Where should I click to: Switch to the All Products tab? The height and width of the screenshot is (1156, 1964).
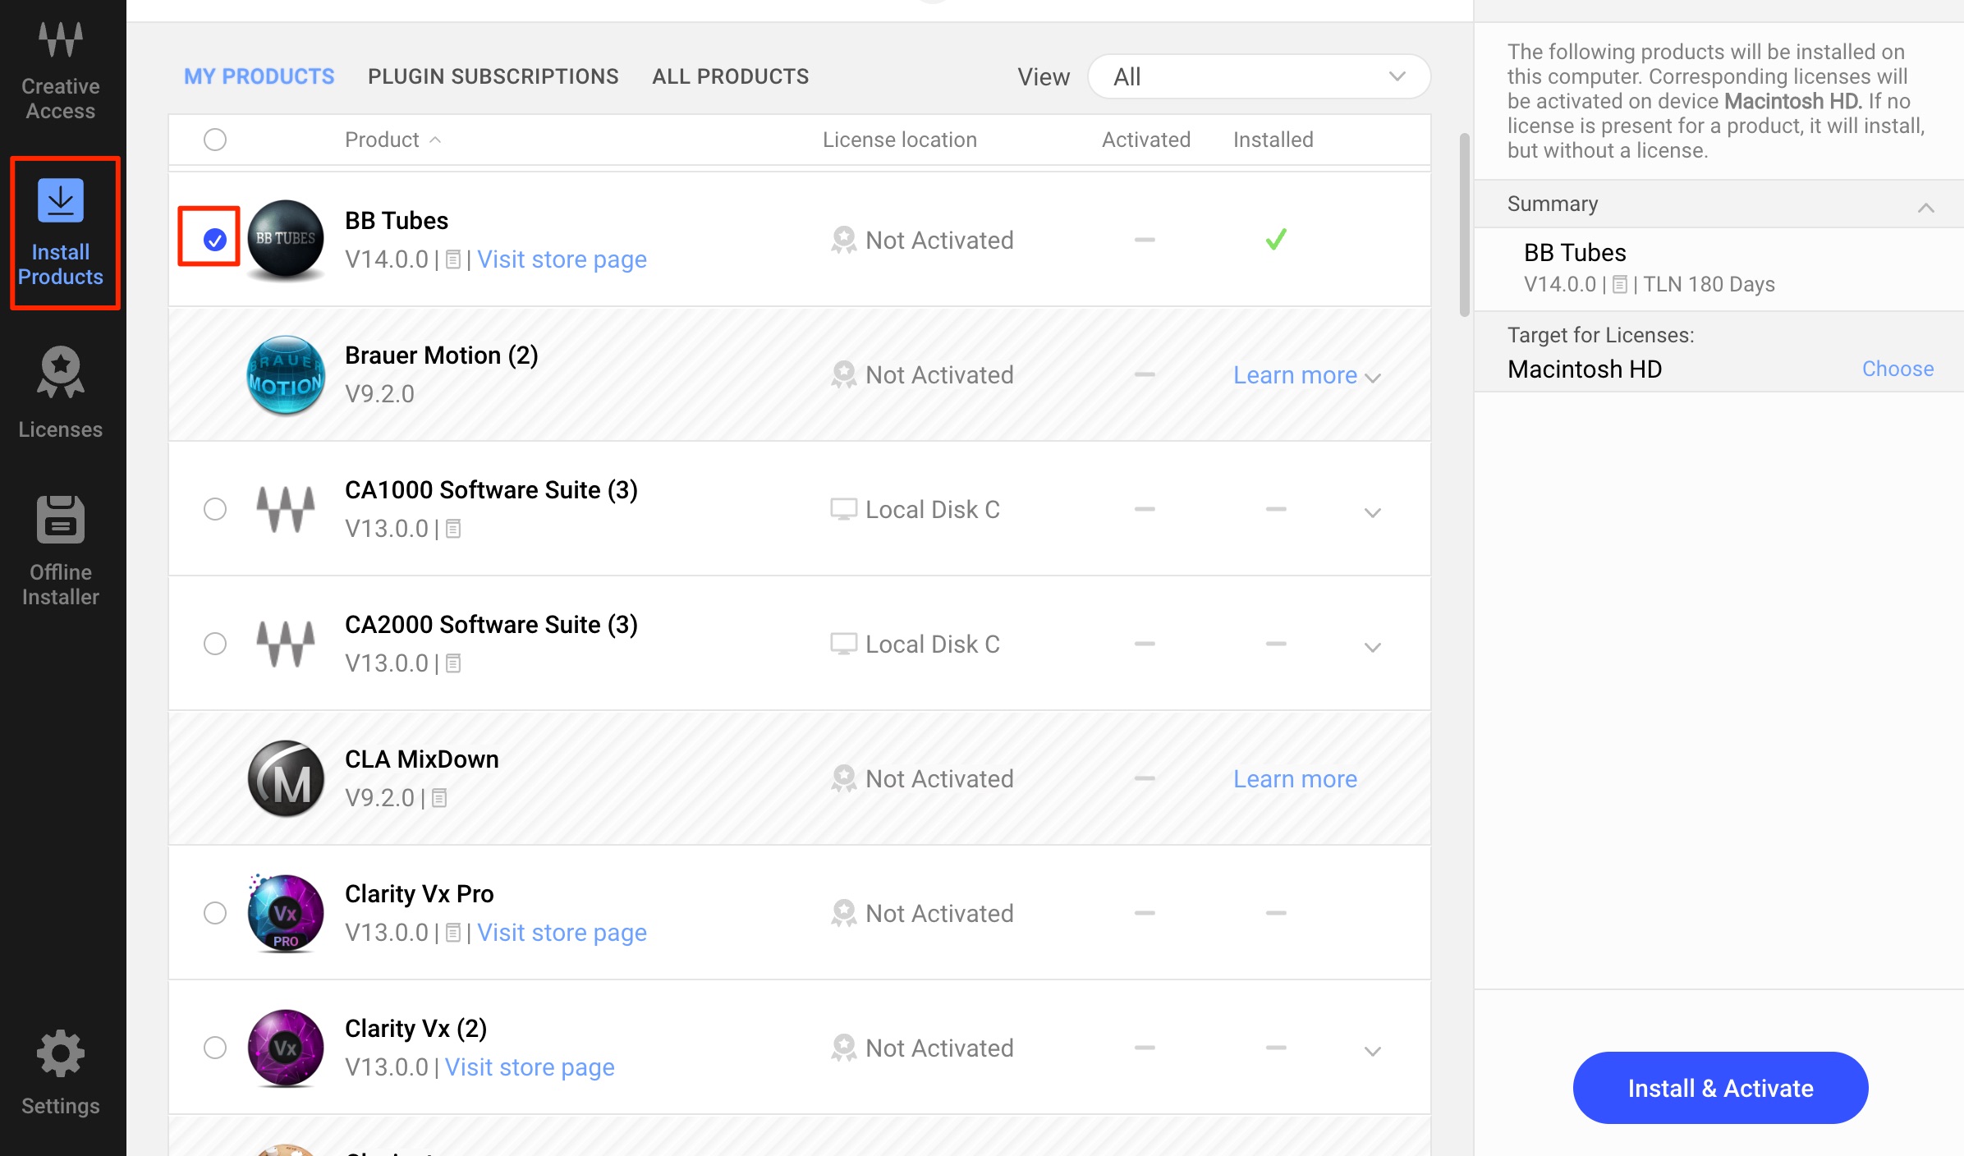pyautogui.click(x=730, y=76)
